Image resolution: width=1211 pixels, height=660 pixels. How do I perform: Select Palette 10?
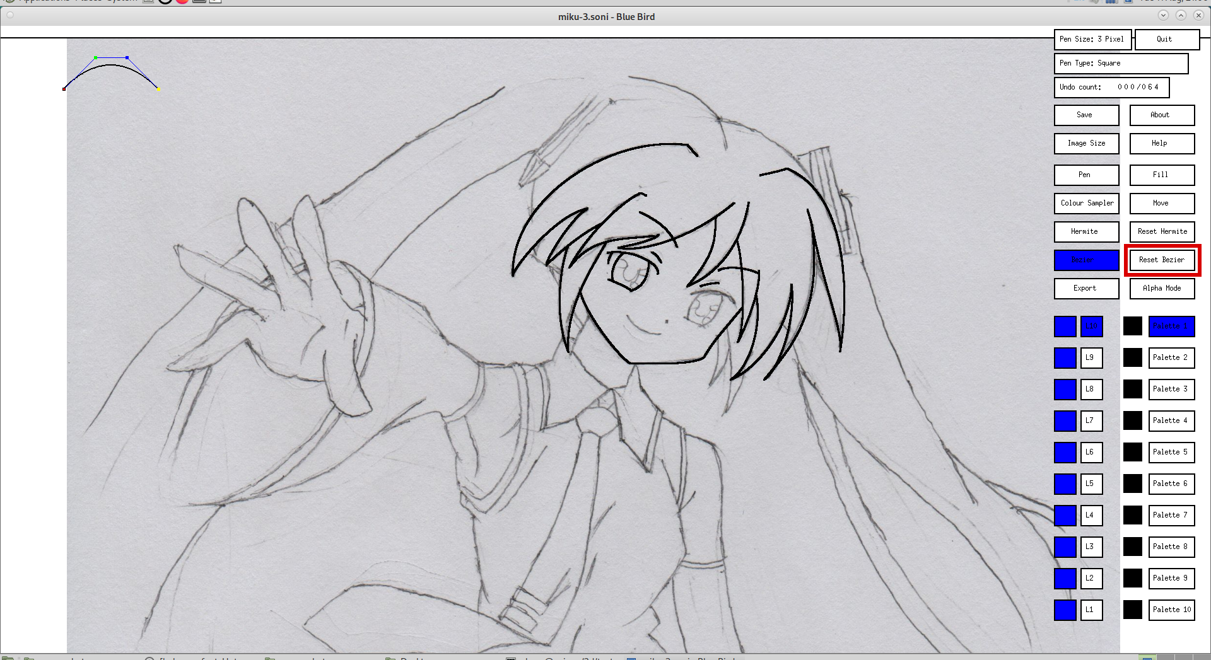1171,610
